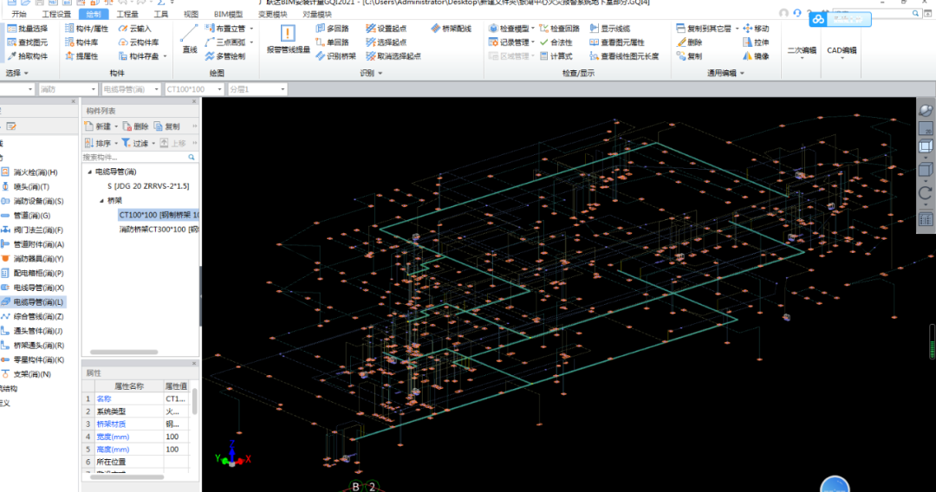Select the 镜像 mirror tool

(x=757, y=56)
